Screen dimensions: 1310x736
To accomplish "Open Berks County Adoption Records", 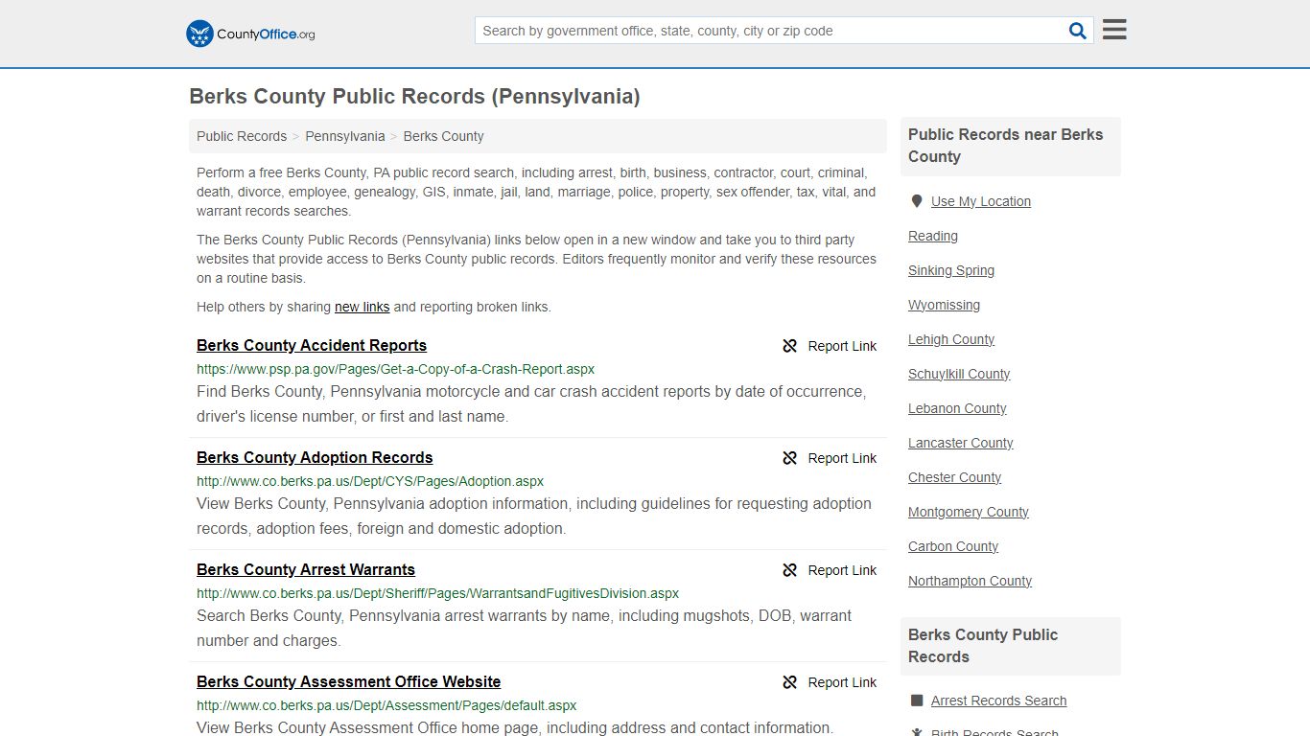I will point(315,457).
